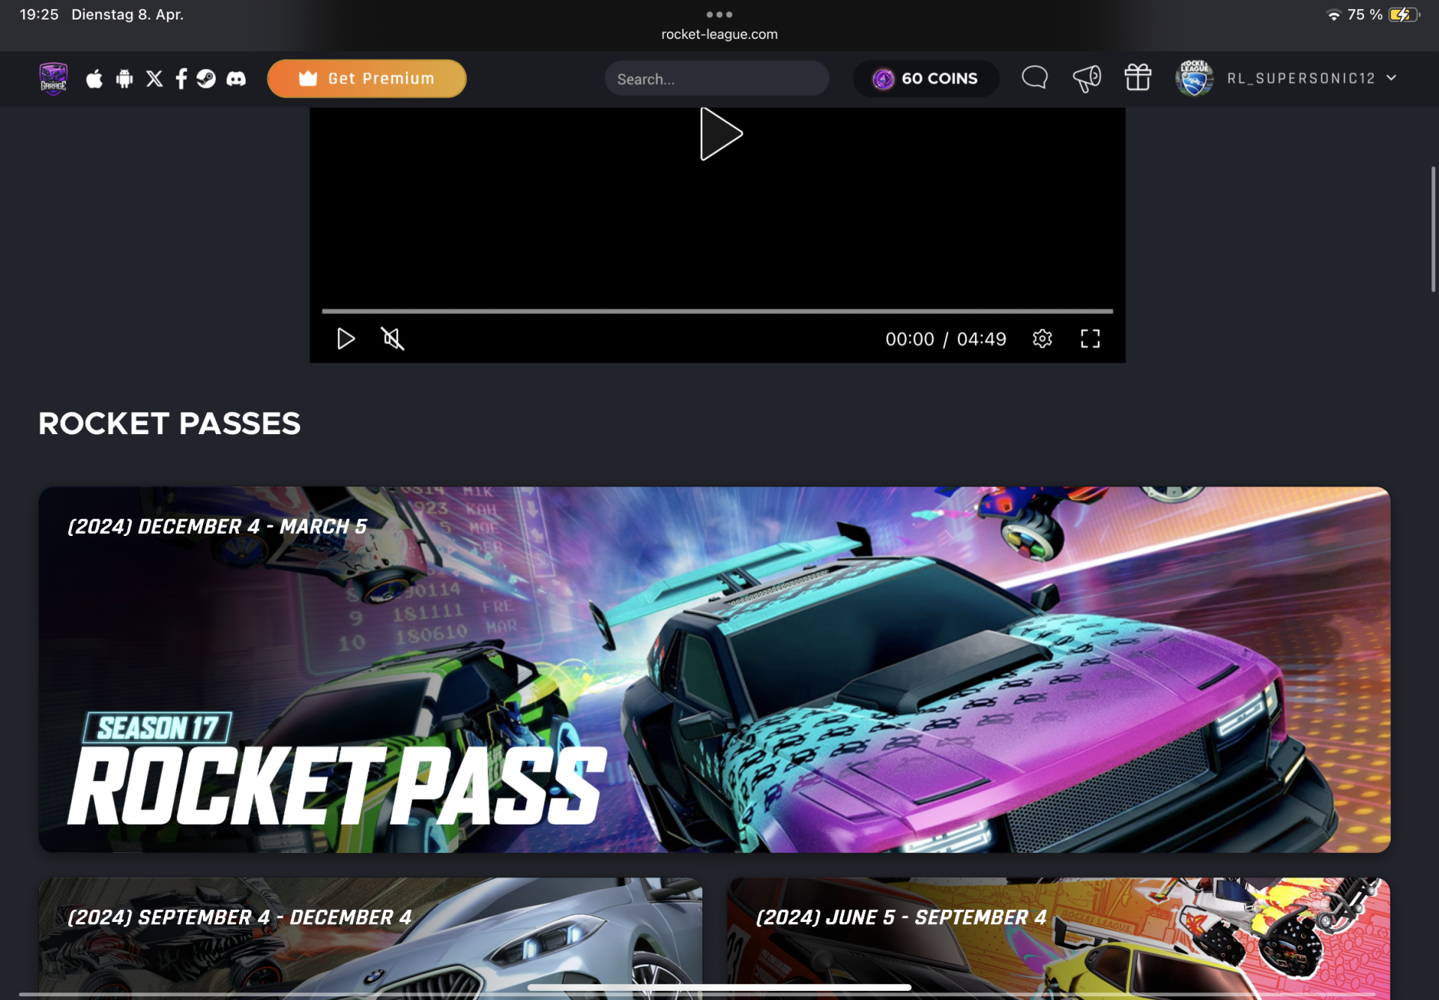Image resolution: width=1439 pixels, height=1000 pixels.
Task: Open the Season 17 Rocket Pass banner
Action: pyautogui.click(x=714, y=669)
